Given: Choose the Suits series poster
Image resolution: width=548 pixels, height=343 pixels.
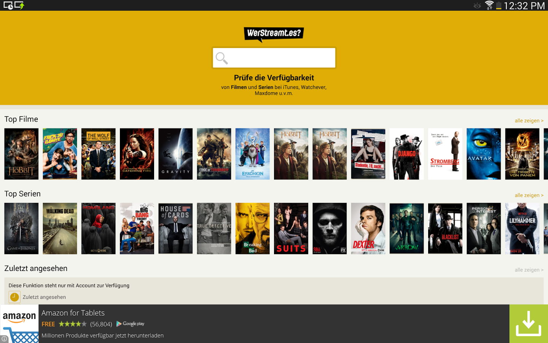Looking at the screenshot, I should (x=291, y=229).
